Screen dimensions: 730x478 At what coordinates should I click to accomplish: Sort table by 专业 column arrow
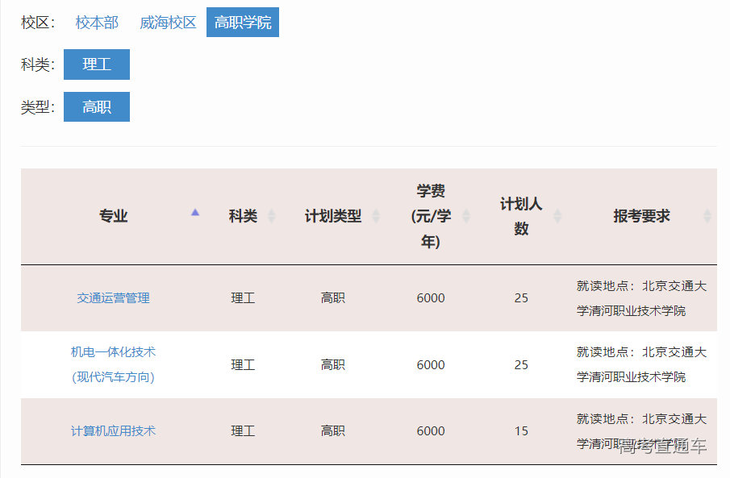click(194, 213)
